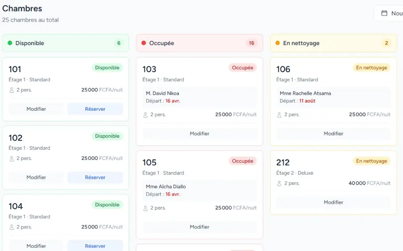Click the 25 000 FCFA/nuit price of room 106
Image resolution: width=403 pixels, height=251 pixels.
pos(370,114)
